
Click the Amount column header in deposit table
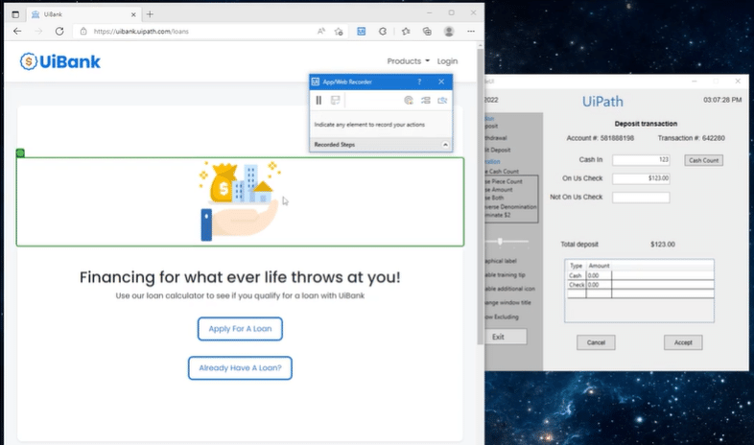(x=600, y=266)
